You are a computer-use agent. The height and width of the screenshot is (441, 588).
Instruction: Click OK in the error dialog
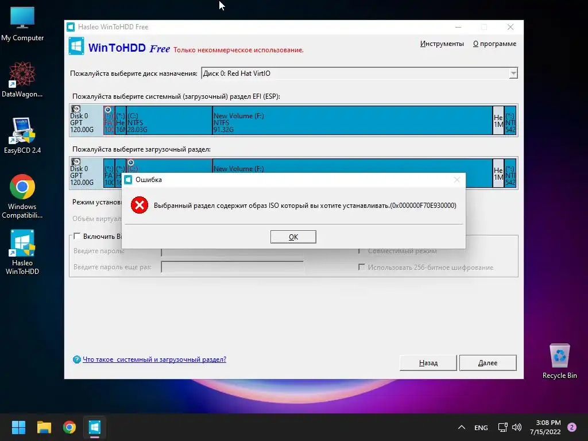pos(293,237)
